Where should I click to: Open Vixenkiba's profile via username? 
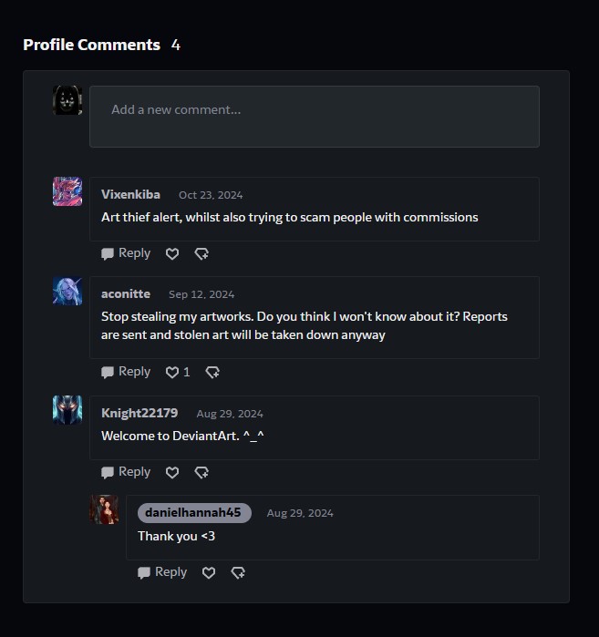click(130, 194)
